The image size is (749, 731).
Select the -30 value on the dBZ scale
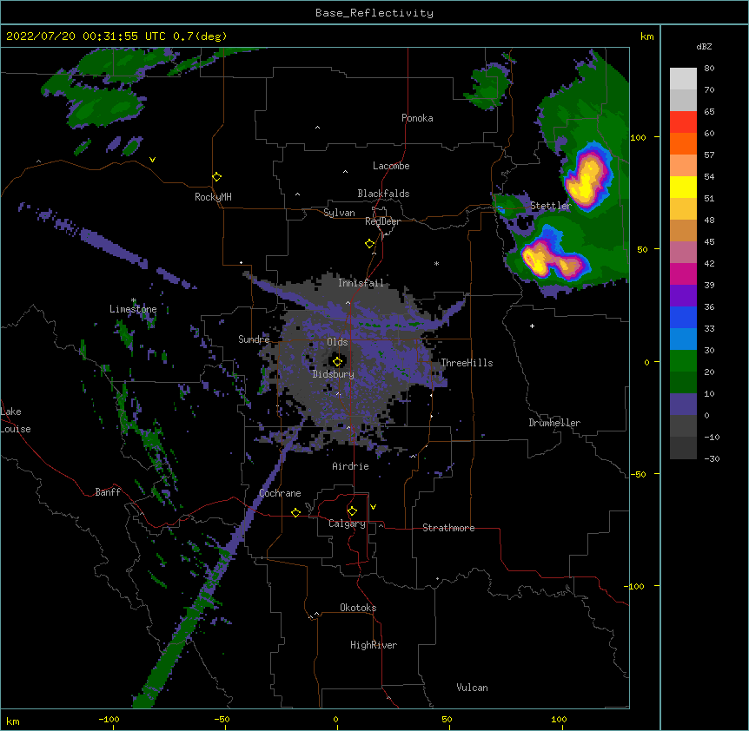tap(712, 458)
